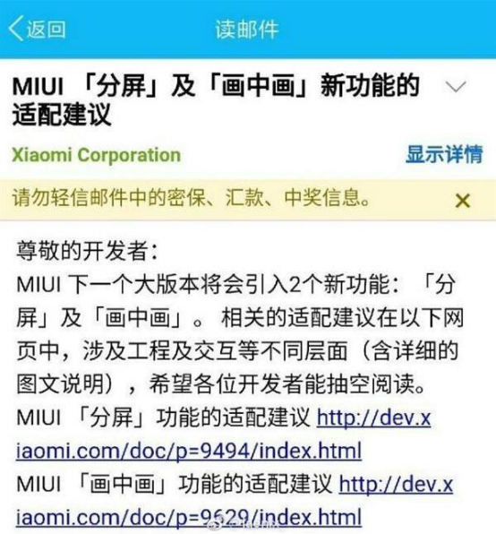Expand email header with the subject chevron

[456, 87]
